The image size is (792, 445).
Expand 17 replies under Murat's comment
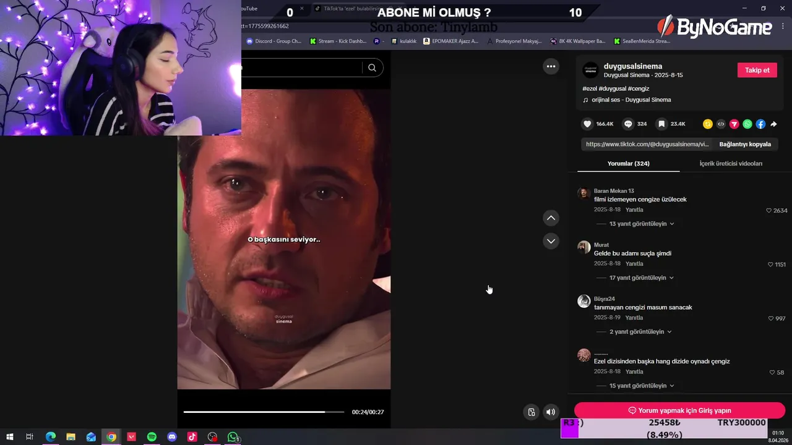tap(642, 278)
